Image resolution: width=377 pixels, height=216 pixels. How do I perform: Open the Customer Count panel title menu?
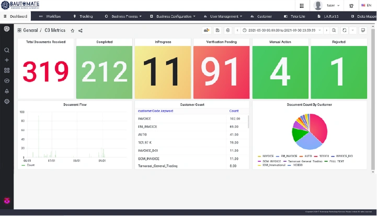pyautogui.click(x=192, y=105)
